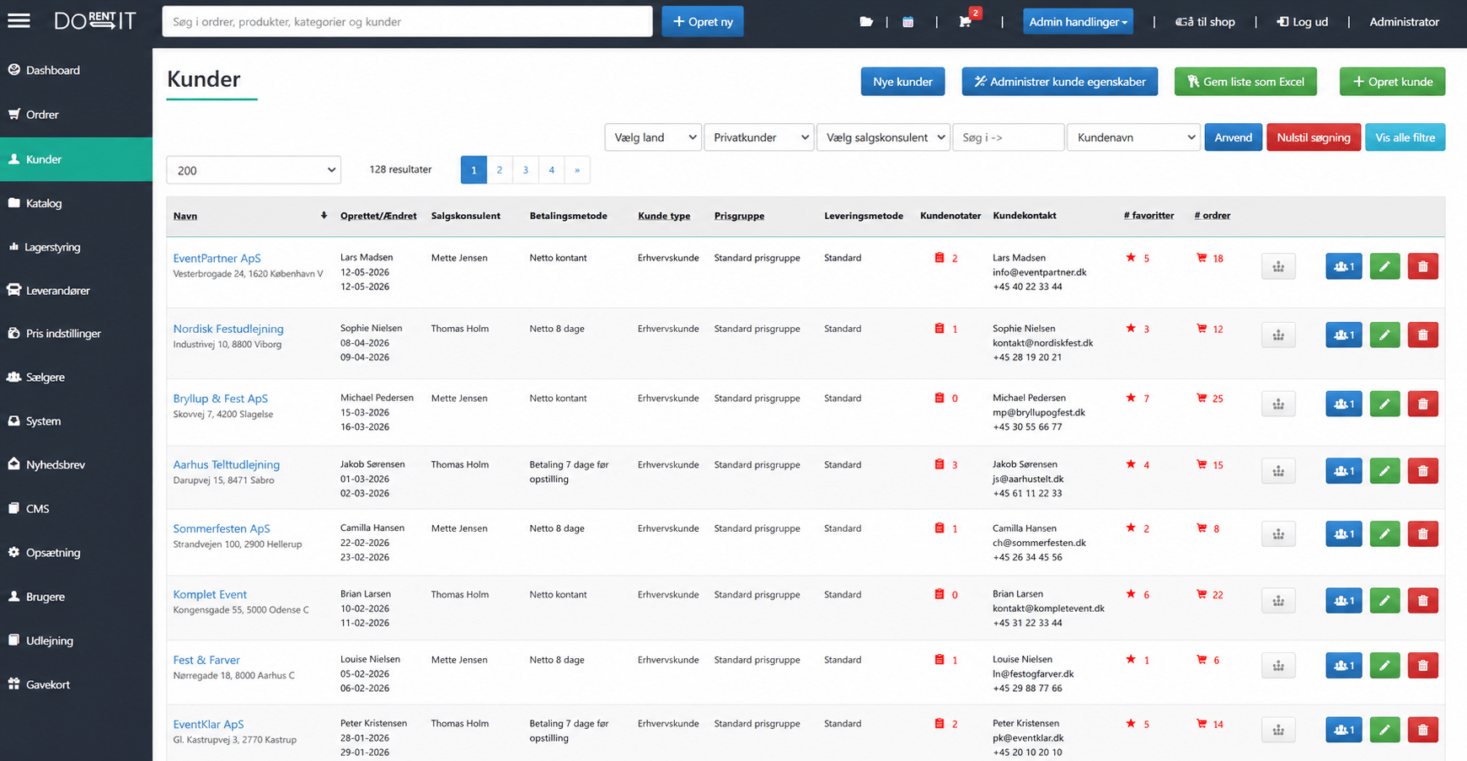Edit Sommerfesten ApS with pencil icon
The height and width of the screenshot is (761, 1467).
pos(1384,534)
